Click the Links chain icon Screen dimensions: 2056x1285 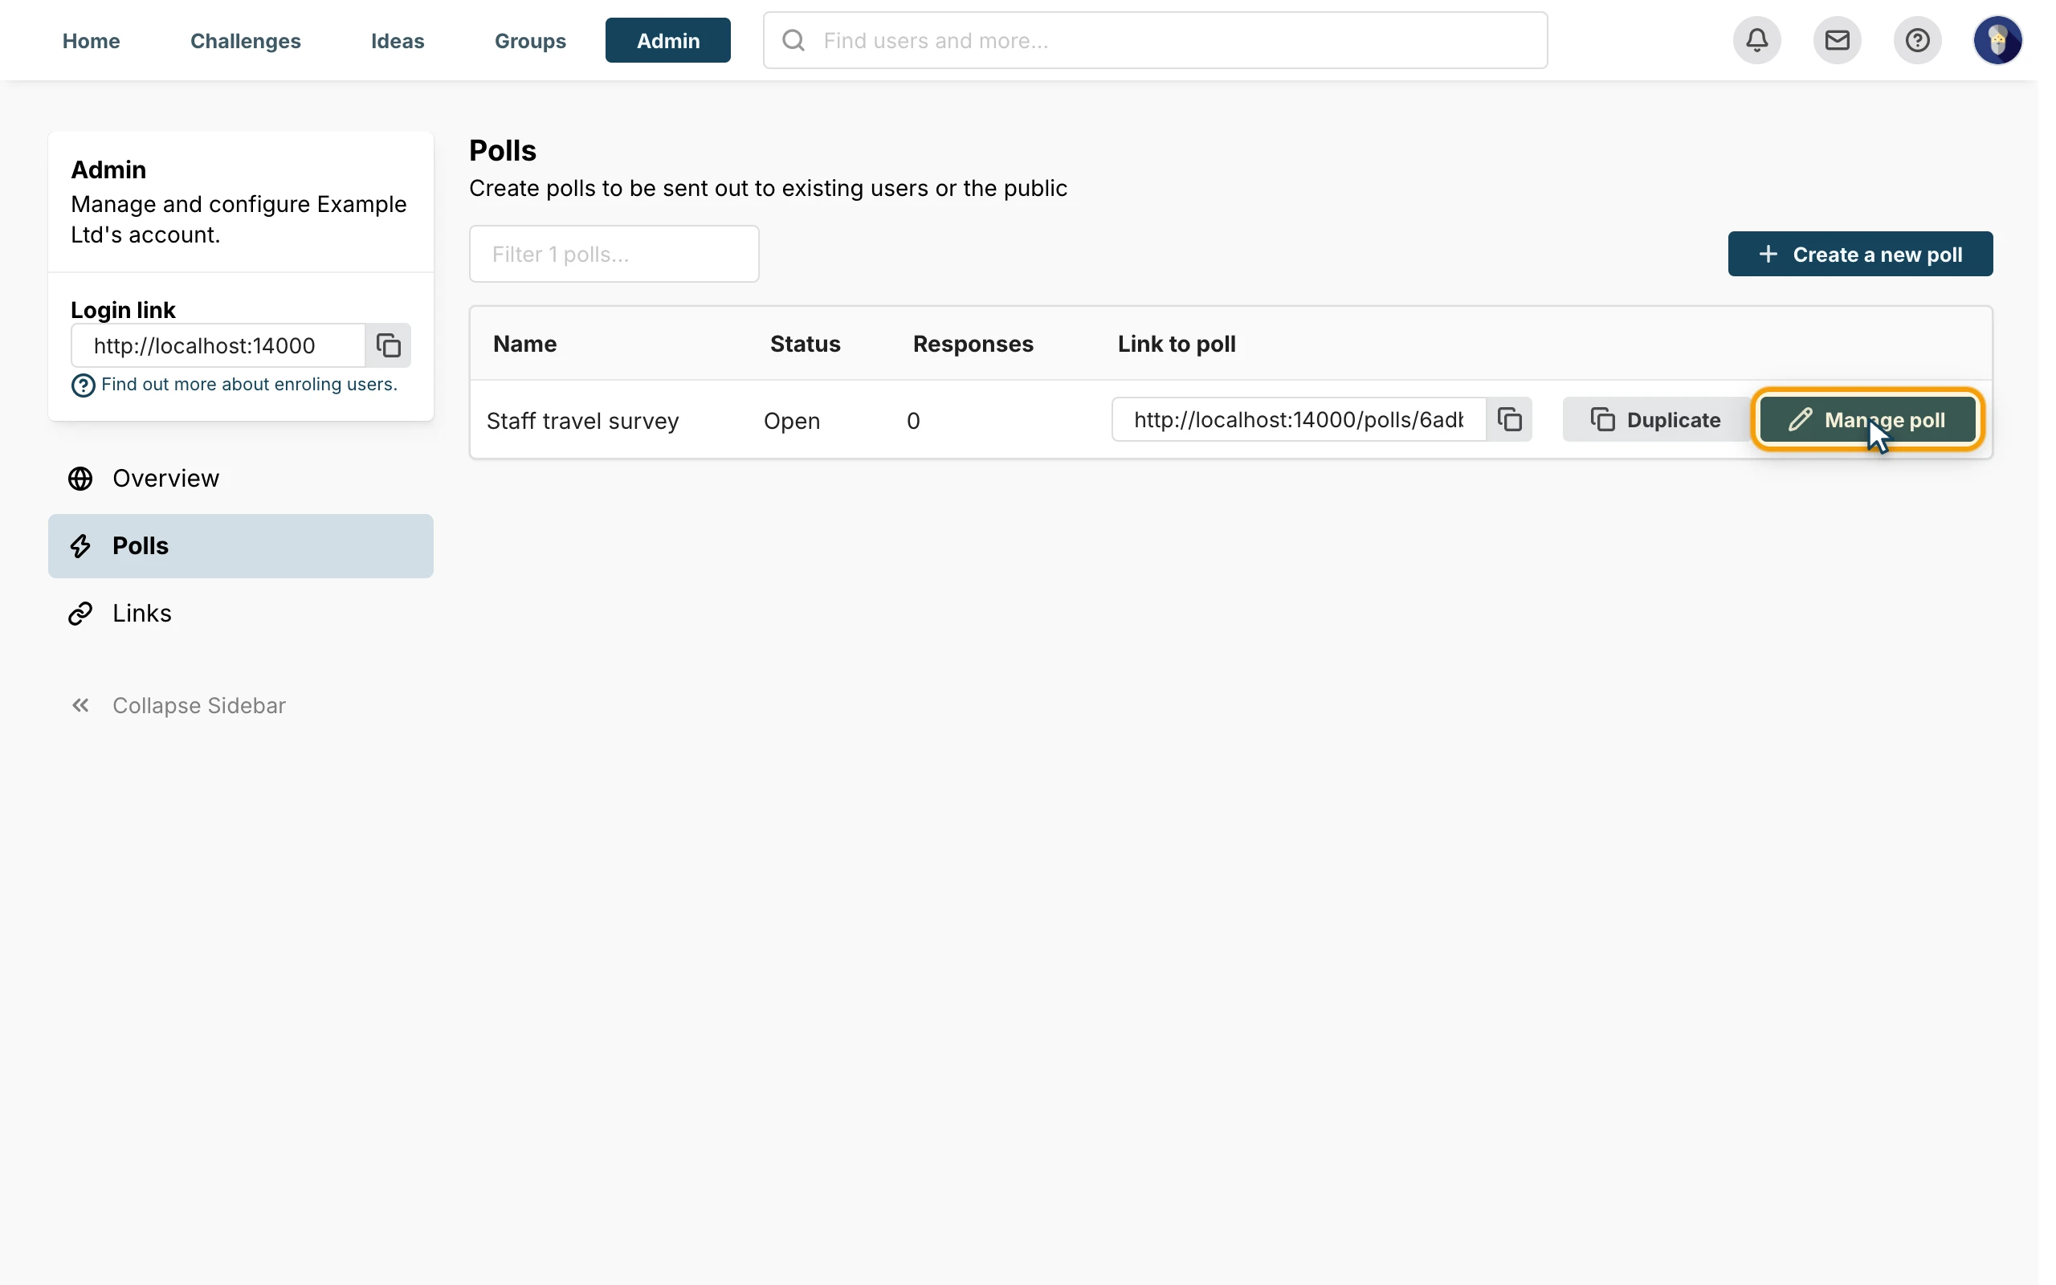(80, 613)
